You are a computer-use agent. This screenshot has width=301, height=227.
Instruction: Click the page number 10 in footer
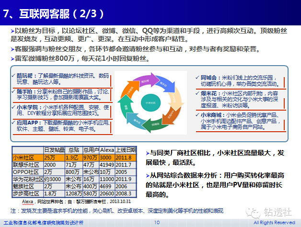pos(157,222)
